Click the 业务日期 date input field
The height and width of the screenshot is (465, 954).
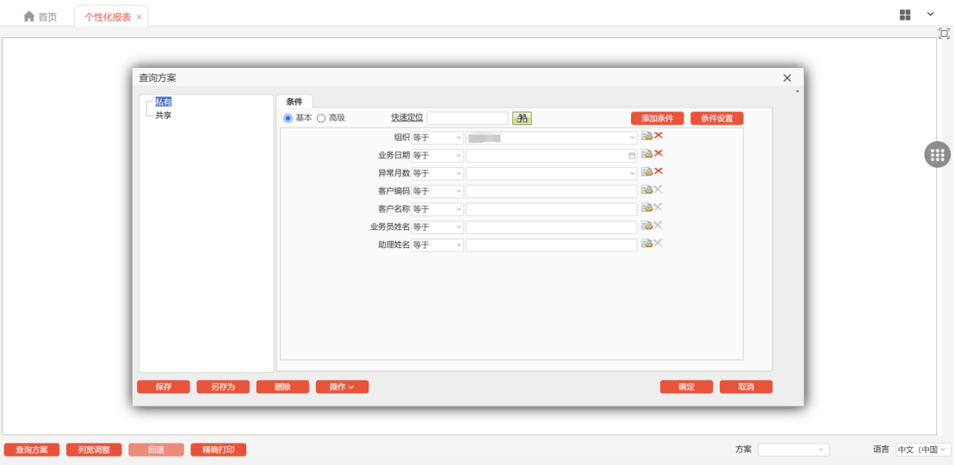click(x=552, y=156)
